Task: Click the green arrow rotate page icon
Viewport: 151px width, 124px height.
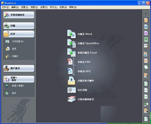Action: tap(146, 104)
